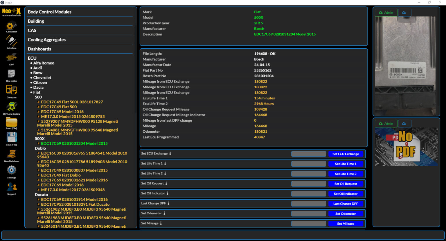Select the DPF icon in sidebar
Viewport: 446px width, 241px height.
[11, 58]
